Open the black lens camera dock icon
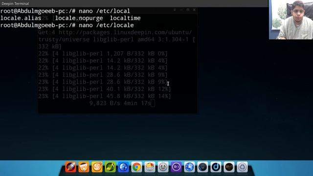313x176 pixels. (202, 167)
